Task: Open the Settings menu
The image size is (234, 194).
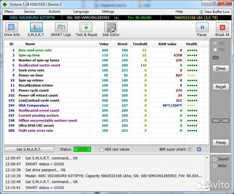Action: click(x=108, y=11)
